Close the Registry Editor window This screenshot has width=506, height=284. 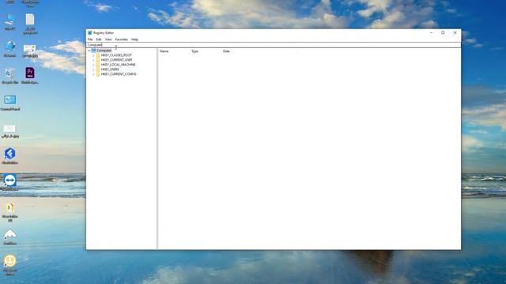[x=455, y=33]
